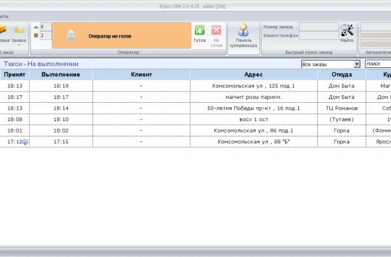Sort by the Принят column header
391x257 pixels.
click(x=14, y=75)
